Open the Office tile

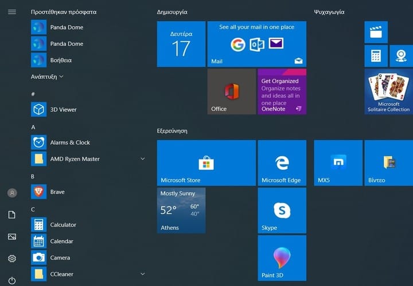[232, 92]
